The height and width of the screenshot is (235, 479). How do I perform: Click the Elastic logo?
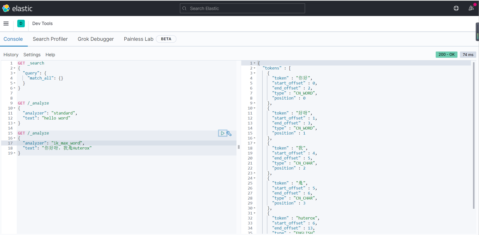(x=17, y=8)
